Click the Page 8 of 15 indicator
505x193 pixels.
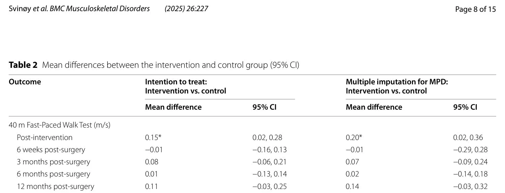pyautogui.click(x=475, y=9)
